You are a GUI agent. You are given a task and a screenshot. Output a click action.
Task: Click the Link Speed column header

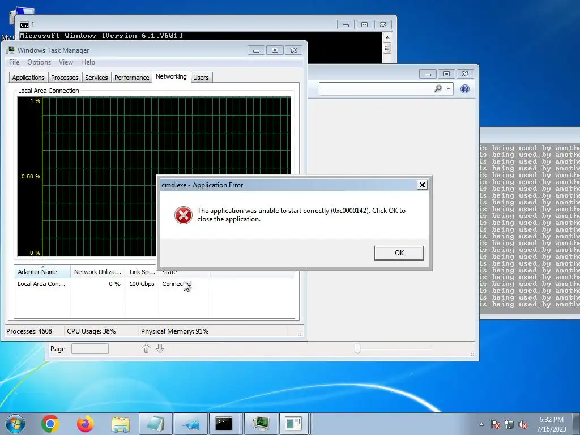(x=142, y=272)
